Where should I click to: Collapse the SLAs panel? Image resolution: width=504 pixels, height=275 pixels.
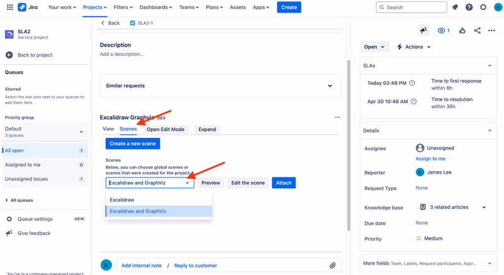(490, 65)
